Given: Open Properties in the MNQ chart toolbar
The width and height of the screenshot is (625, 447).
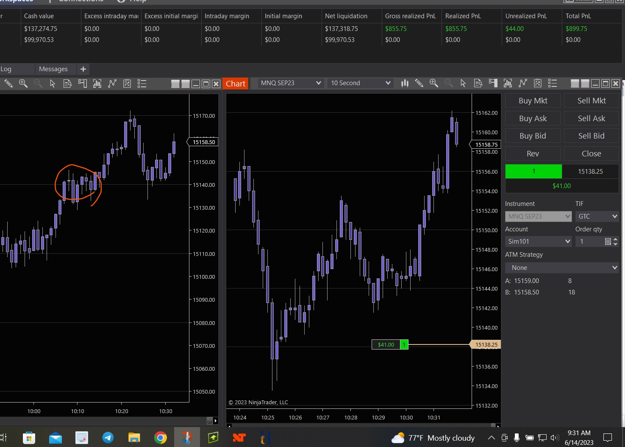Looking at the screenshot, I should pos(553,83).
